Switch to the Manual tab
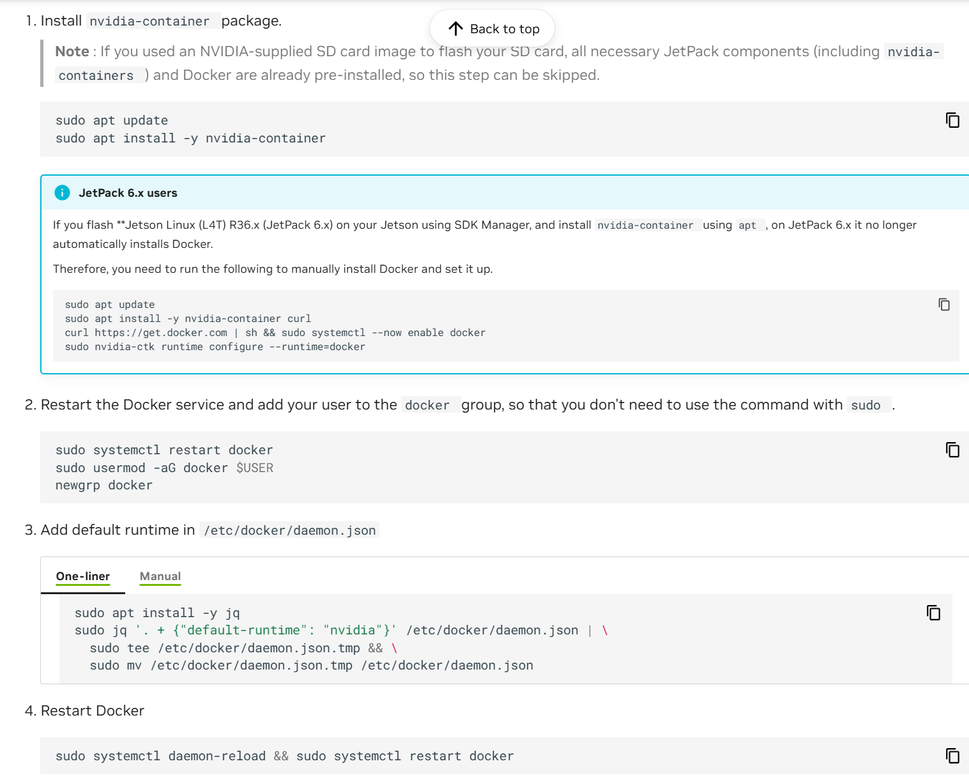Viewport: 969px width, 782px height. click(160, 576)
